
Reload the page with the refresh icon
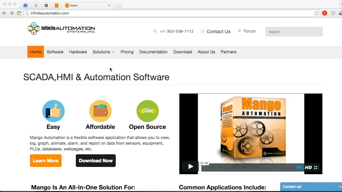click(19, 13)
